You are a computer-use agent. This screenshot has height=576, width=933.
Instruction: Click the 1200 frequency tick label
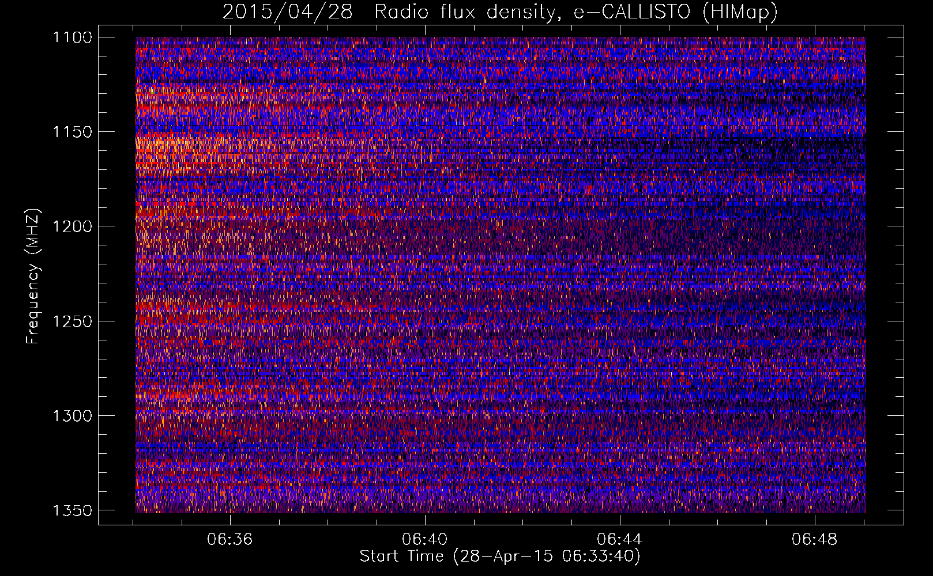[x=73, y=226]
